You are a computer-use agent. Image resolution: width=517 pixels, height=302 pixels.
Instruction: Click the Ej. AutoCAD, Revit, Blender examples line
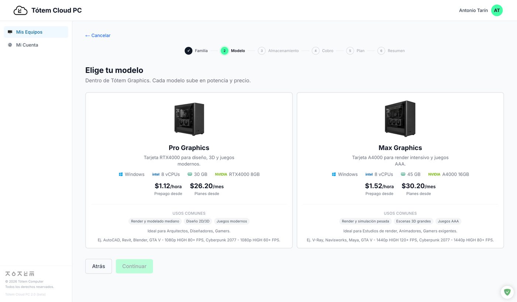pyautogui.click(x=189, y=240)
